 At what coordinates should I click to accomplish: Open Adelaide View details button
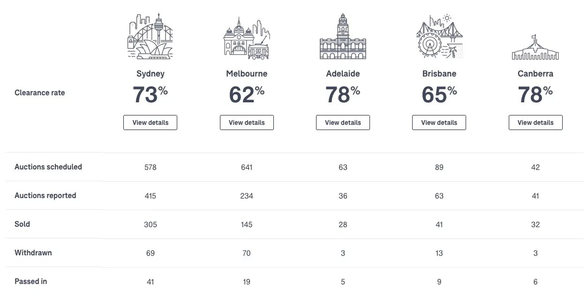[343, 123]
